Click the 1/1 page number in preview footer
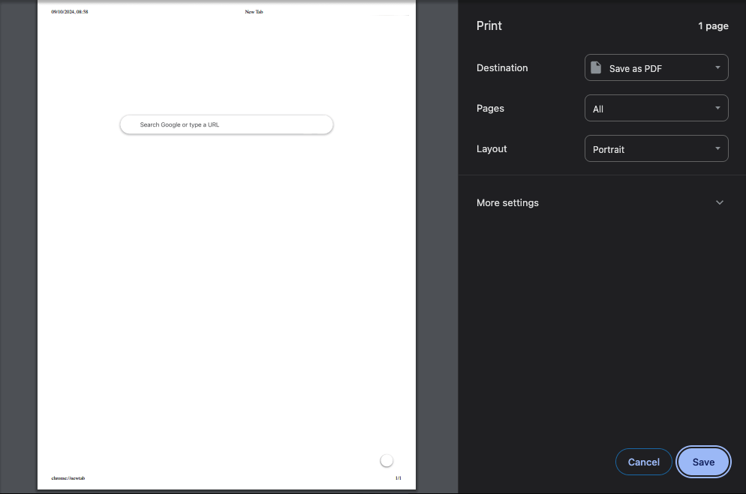Image resolution: width=746 pixels, height=494 pixels. (398, 478)
